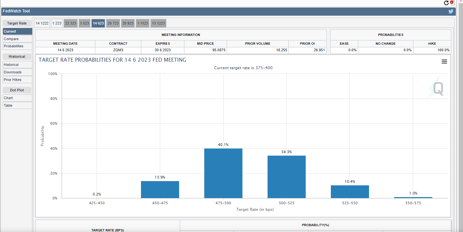This screenshot has width=463, height=232.
Task: Select the 26 723 meeting tab
Action: coord(113,23)
